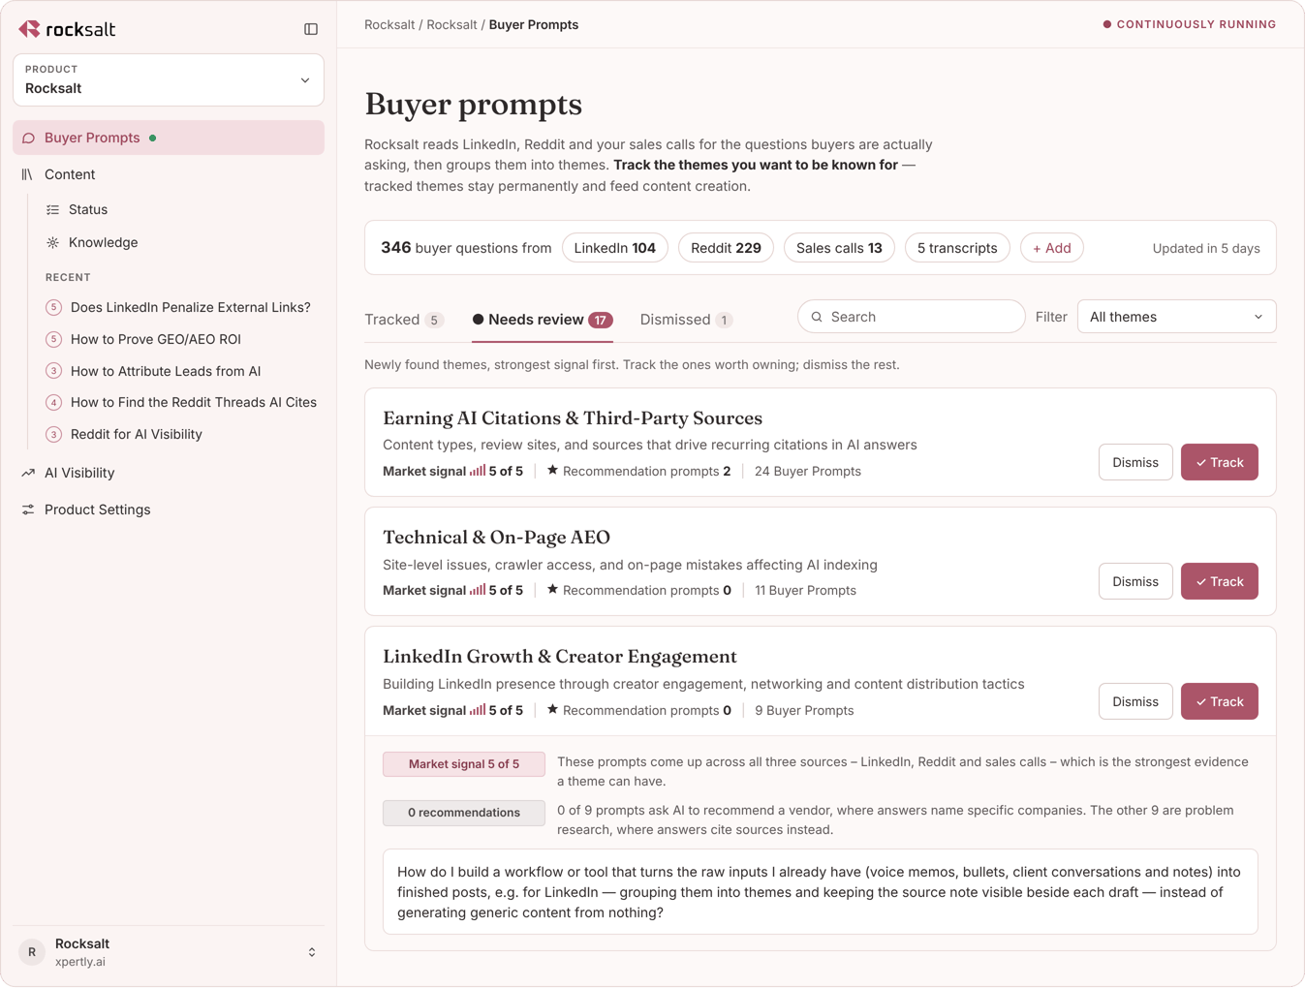Go to the first Rocksalt breadcrumb

click(389, 25)
